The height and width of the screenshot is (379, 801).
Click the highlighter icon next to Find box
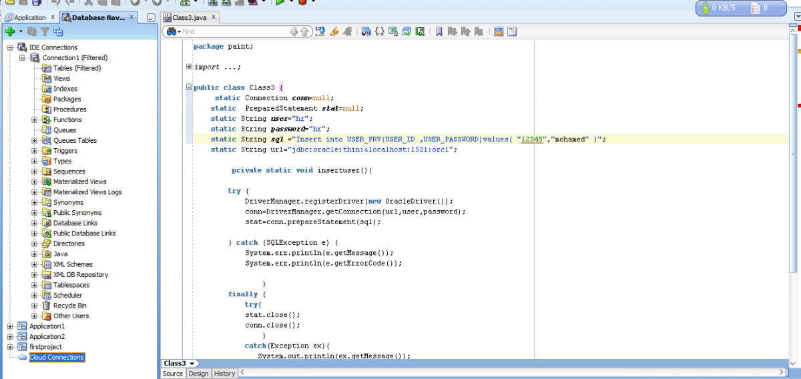(334, 31)
